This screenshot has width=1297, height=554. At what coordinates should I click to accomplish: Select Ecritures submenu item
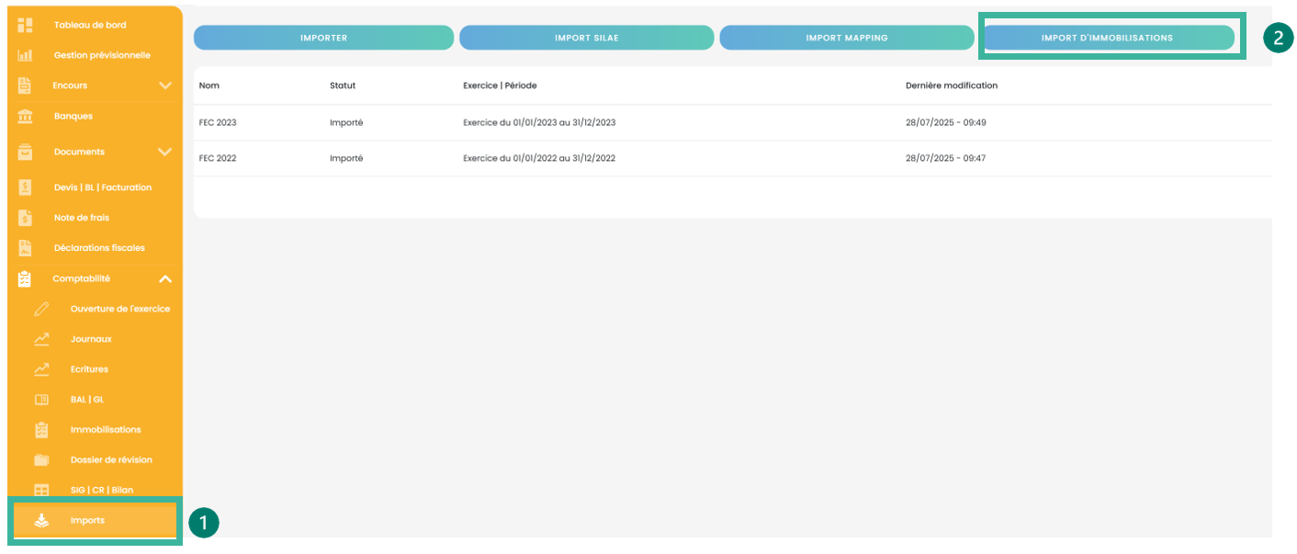tap(89, 369)
